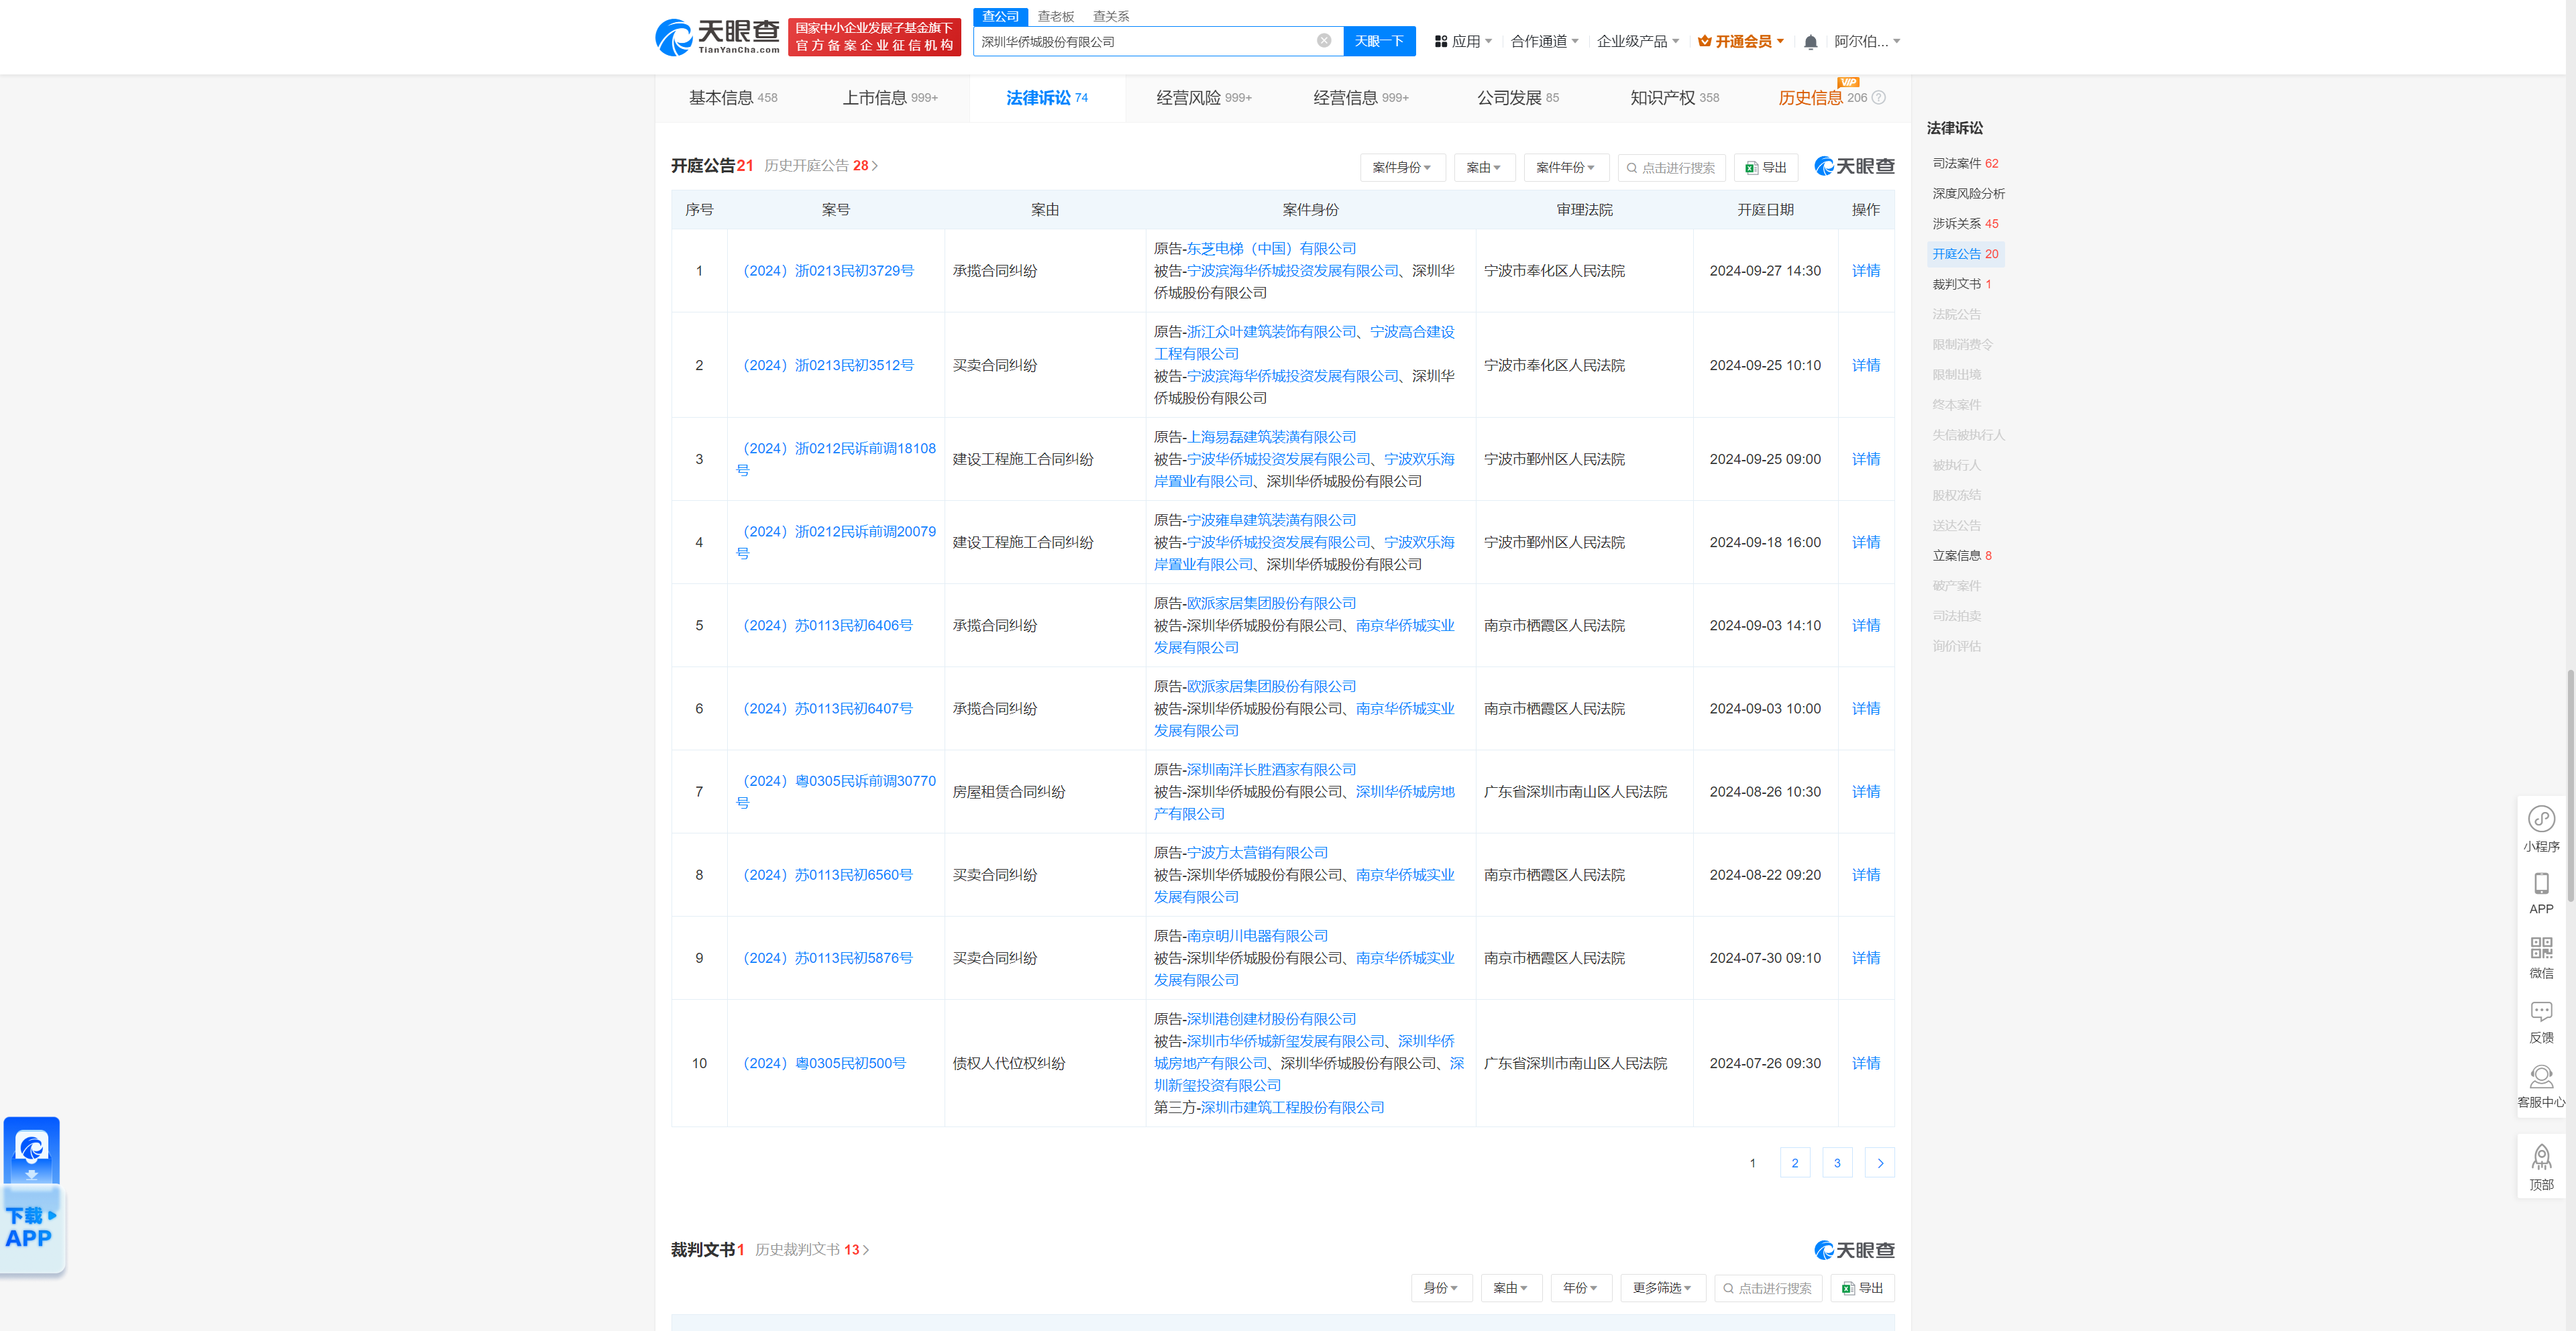Viewport: 2576px width, 1331px height.
Task: Open the 案由 filter above 开庭公告 table
Action: pos(1484,167)
